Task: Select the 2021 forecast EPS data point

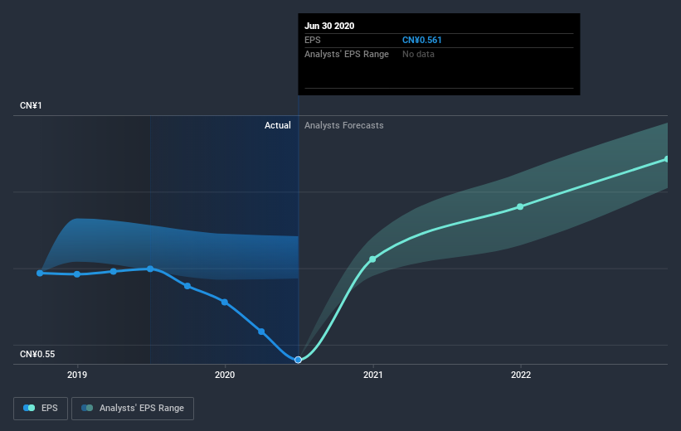Action: coord(372,259)
